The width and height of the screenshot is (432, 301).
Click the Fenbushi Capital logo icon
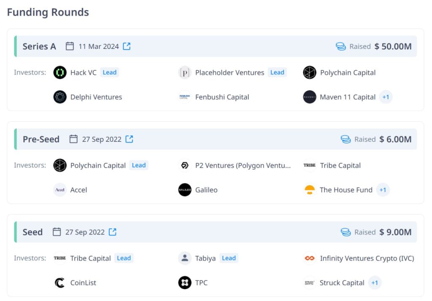tap(185, 97)
